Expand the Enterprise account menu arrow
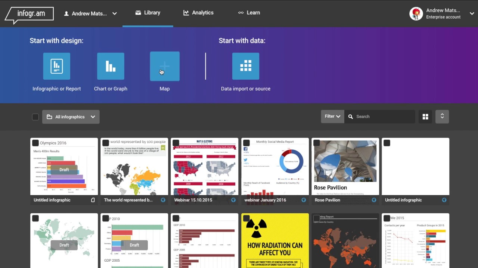The image size is (478, 268). coord(472,14)
